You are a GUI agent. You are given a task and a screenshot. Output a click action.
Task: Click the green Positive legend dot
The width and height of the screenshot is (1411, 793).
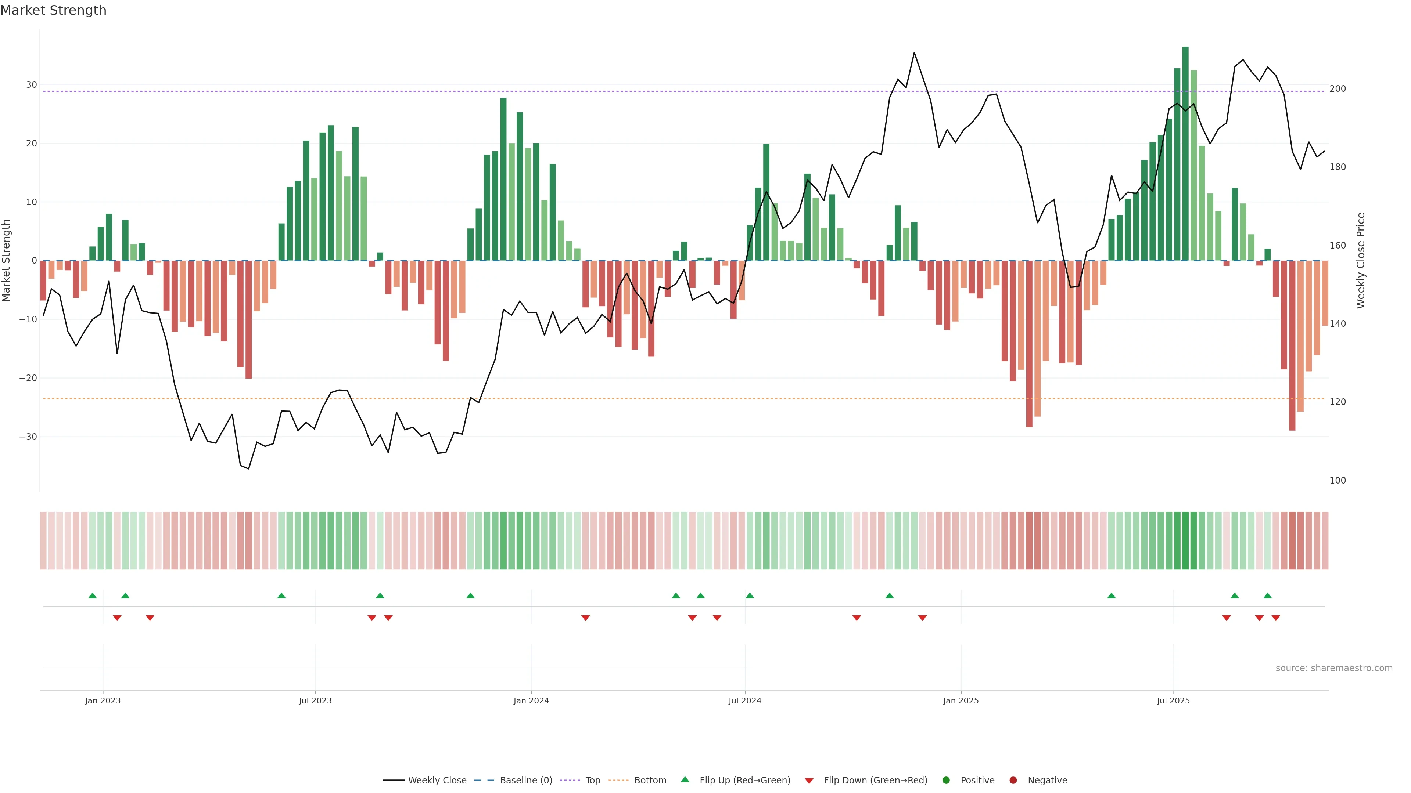coord(946,781)
